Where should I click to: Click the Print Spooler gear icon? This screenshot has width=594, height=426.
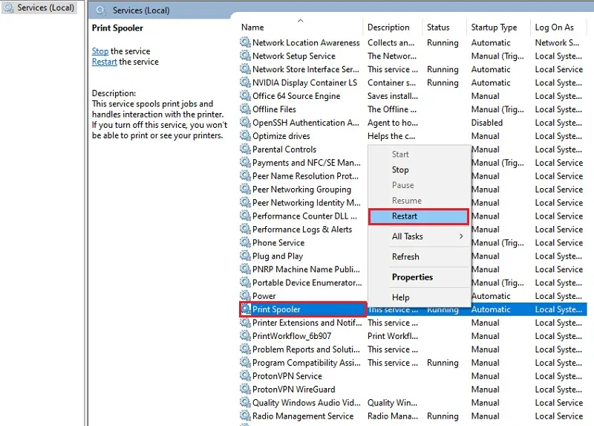(x=246, y=309)
